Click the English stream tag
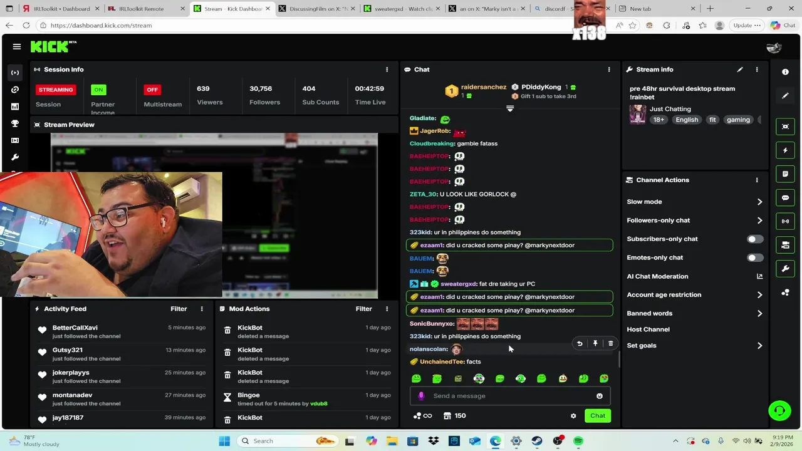This screenshot has width=802, height=451. point(687,120)
